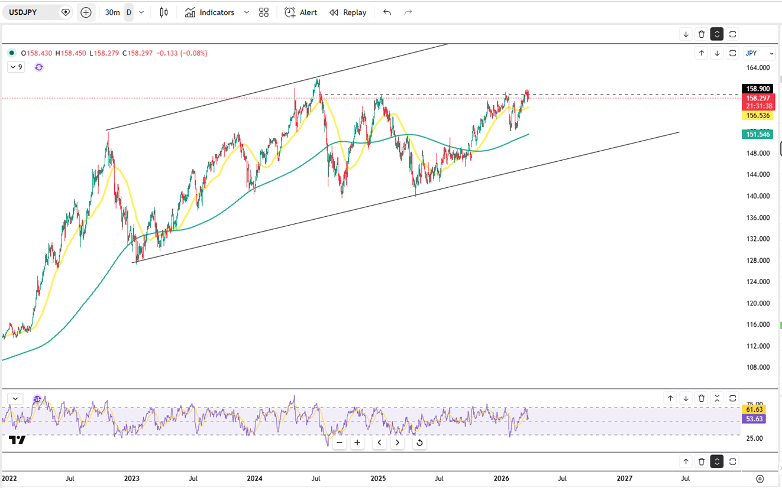782x488 pixels.
Task: Zoom in the chart with the plus button
Action: point(357,443)
